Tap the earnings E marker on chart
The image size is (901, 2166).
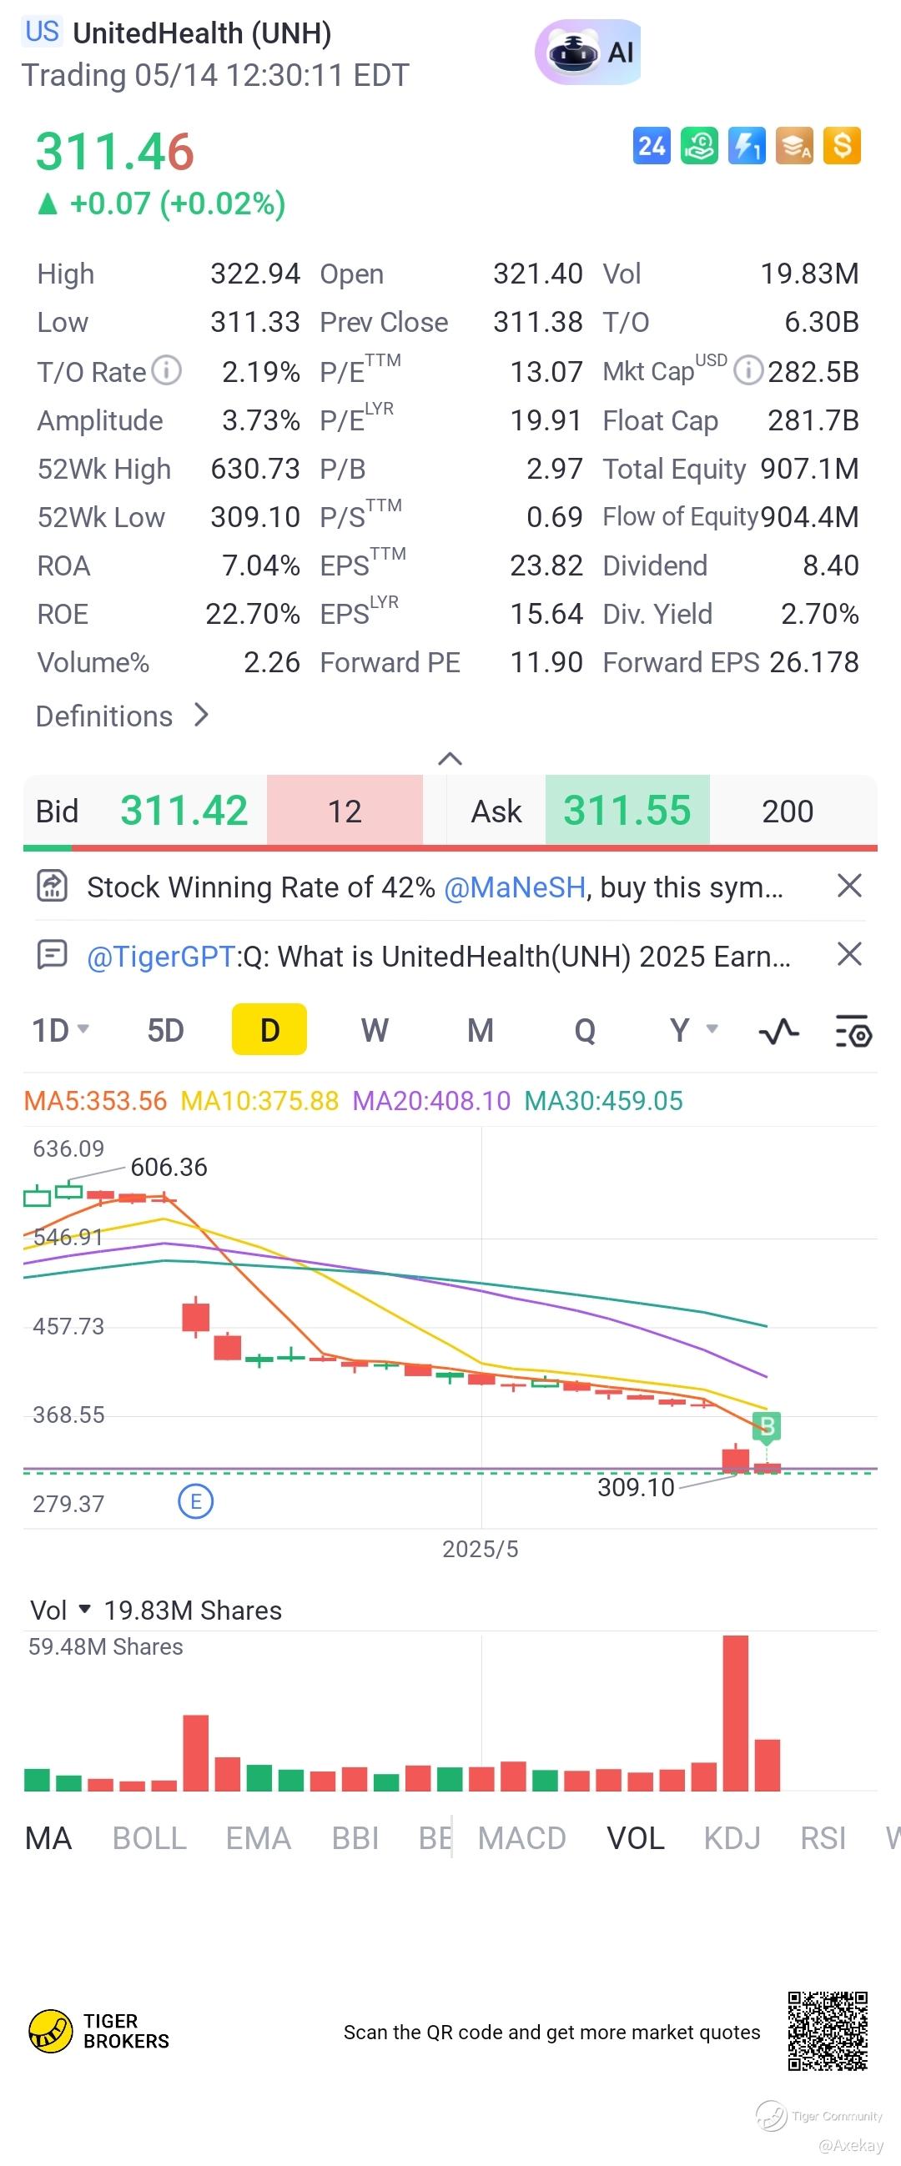[x=196, y=1502]
